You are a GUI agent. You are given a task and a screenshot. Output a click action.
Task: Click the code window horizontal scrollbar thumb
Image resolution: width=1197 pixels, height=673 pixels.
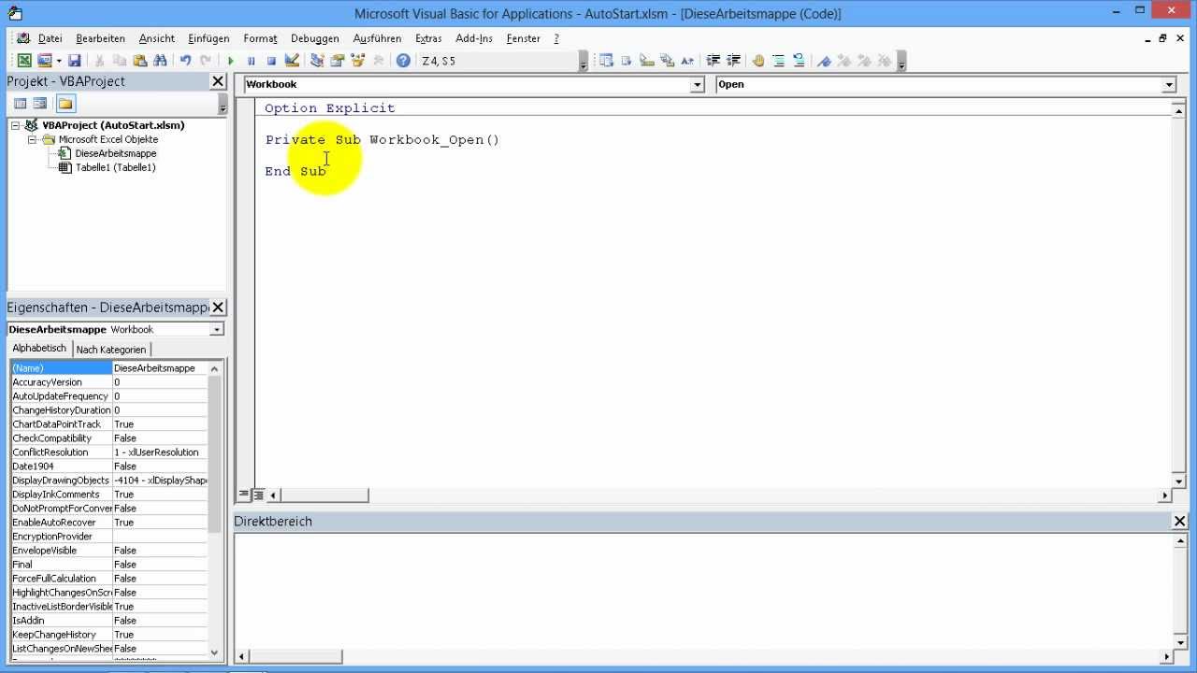[x=324, y=495]
